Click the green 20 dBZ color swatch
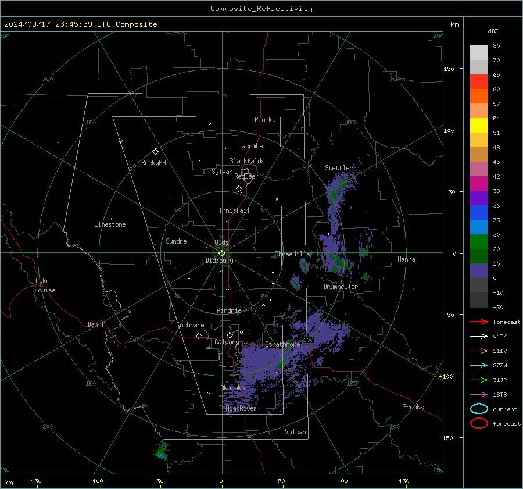 pos(479,242)
